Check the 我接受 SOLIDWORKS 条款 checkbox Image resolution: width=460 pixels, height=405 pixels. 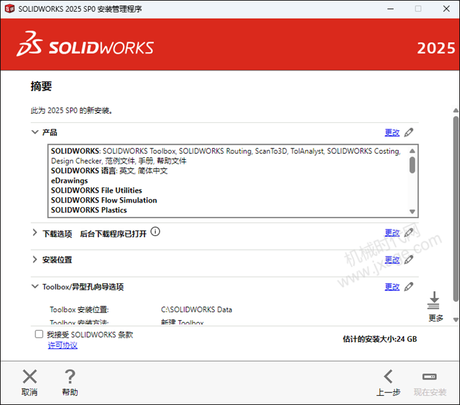coord(39,334)
